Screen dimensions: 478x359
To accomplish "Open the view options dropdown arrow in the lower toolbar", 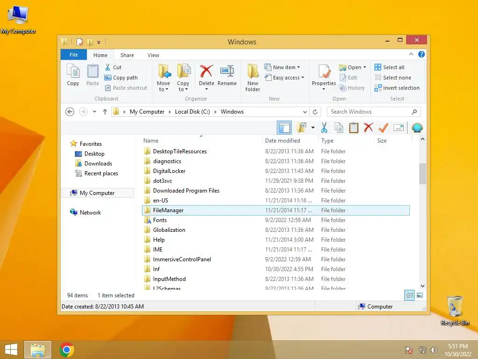I will 313,128.
